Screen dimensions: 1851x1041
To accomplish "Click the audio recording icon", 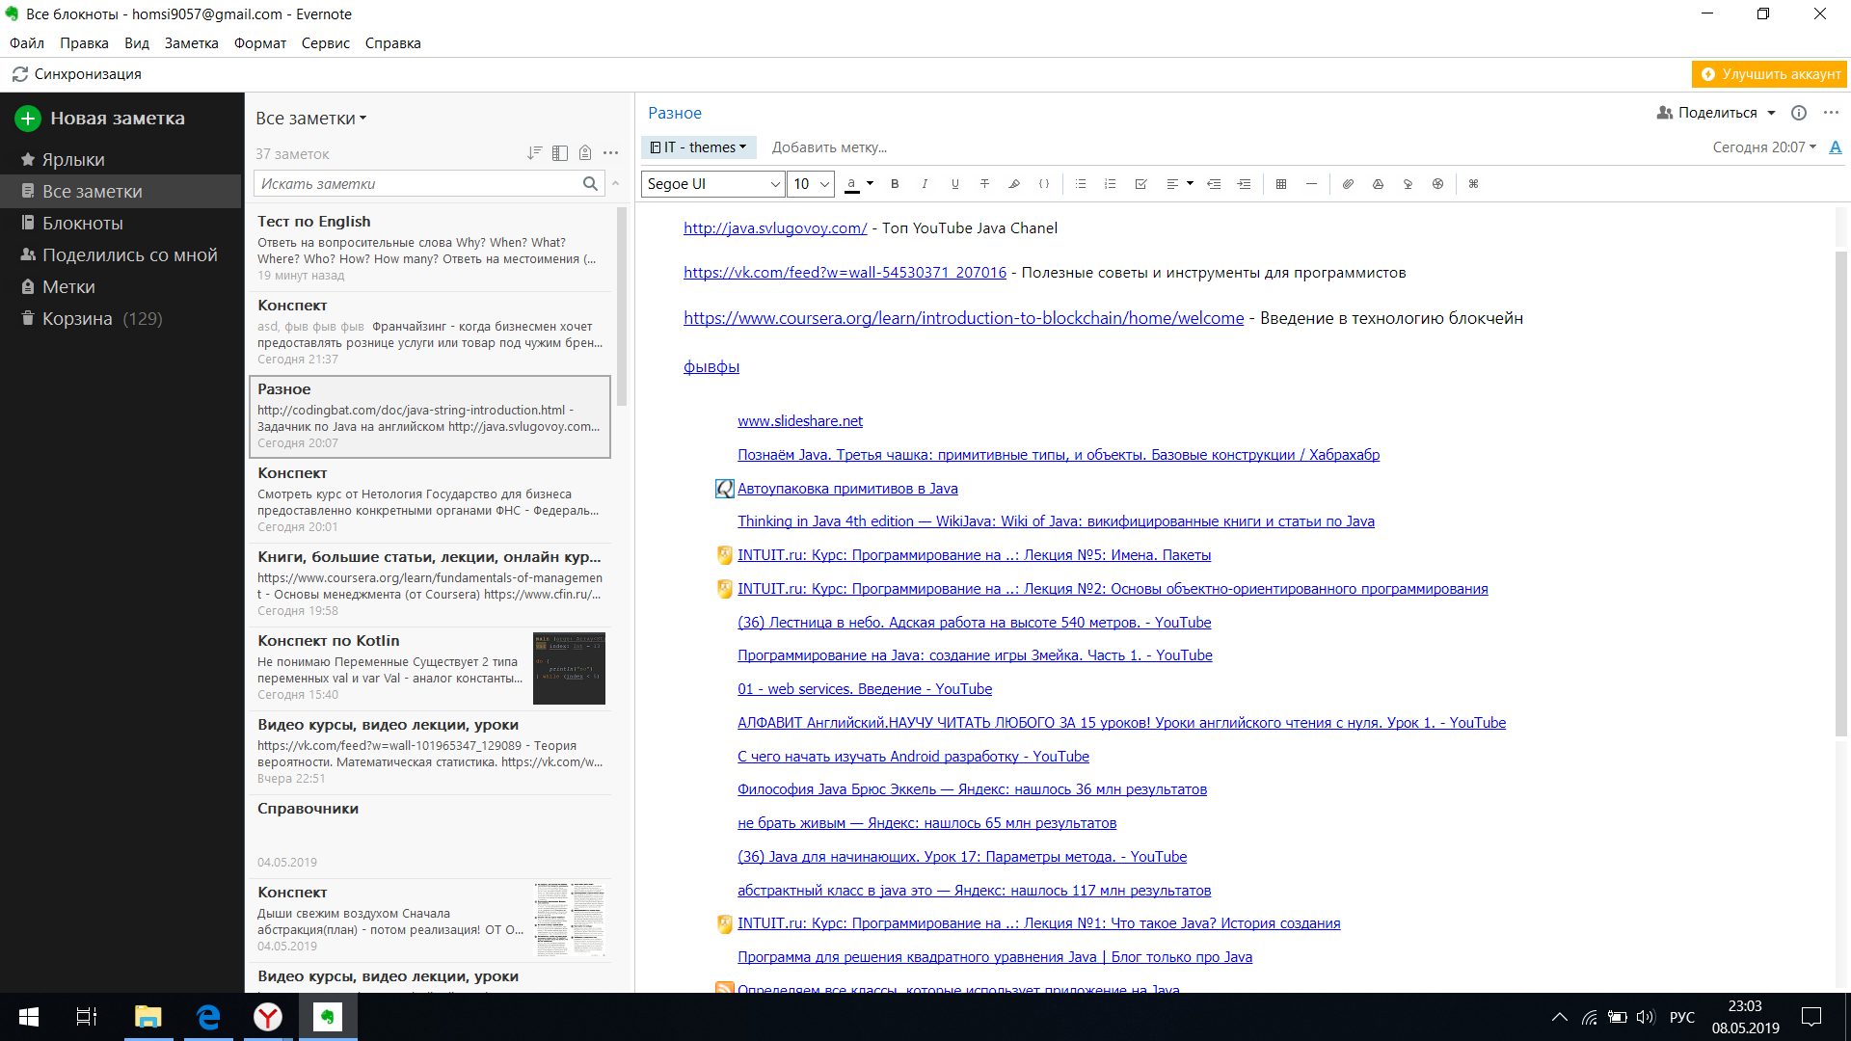I will [x=1408, y=184].
